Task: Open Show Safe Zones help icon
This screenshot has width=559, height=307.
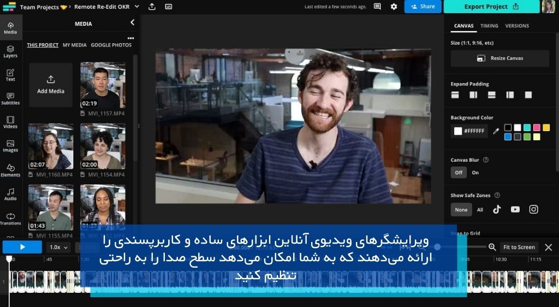Action: coord(497,195)
